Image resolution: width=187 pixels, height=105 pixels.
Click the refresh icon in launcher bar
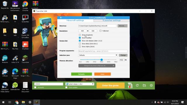coord(137,85)
